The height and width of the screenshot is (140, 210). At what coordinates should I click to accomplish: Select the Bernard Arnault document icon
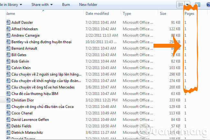(8, 48)
